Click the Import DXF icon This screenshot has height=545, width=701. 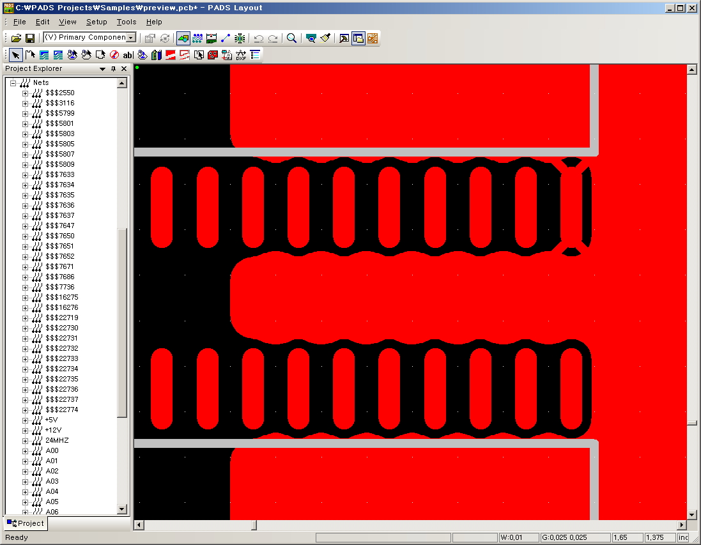click(241, 55)
